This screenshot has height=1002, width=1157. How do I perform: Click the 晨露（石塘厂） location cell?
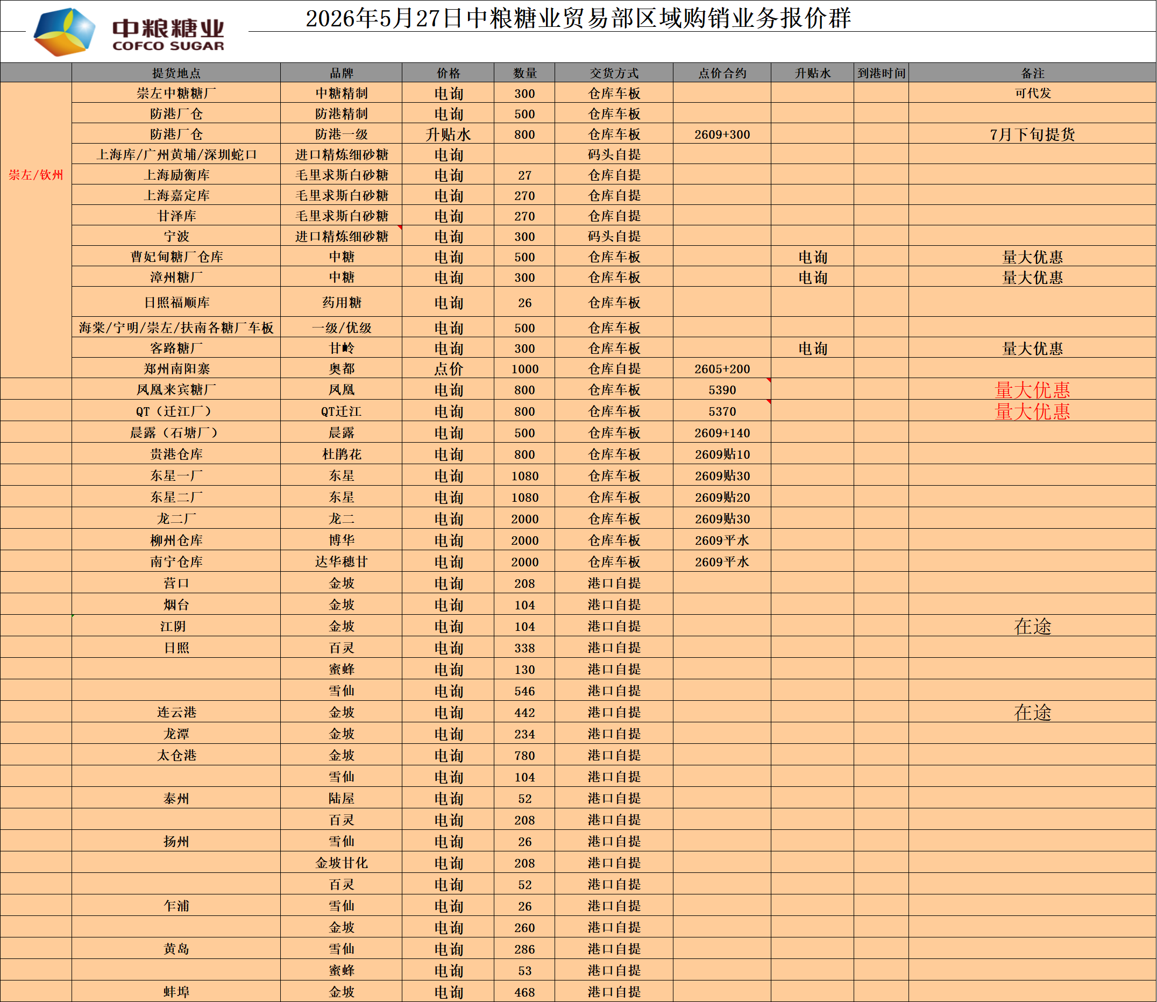pos(176,432)
